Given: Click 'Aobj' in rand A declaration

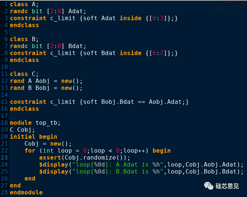Looking at the screenshot, I should [x=42, y=81].
